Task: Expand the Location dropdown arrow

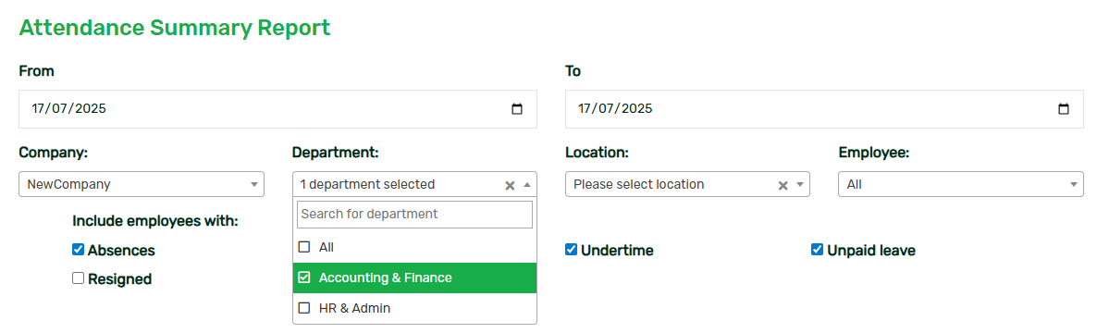Action: (x=800, y=185)
